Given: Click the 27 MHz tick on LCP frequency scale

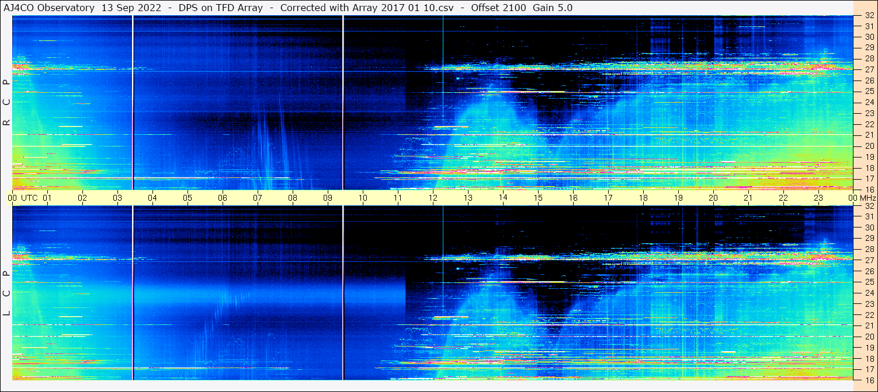Looking at the screenshot, I should (869, 260).
